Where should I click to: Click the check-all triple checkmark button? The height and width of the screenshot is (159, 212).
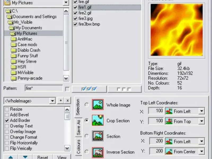[89, 89]
